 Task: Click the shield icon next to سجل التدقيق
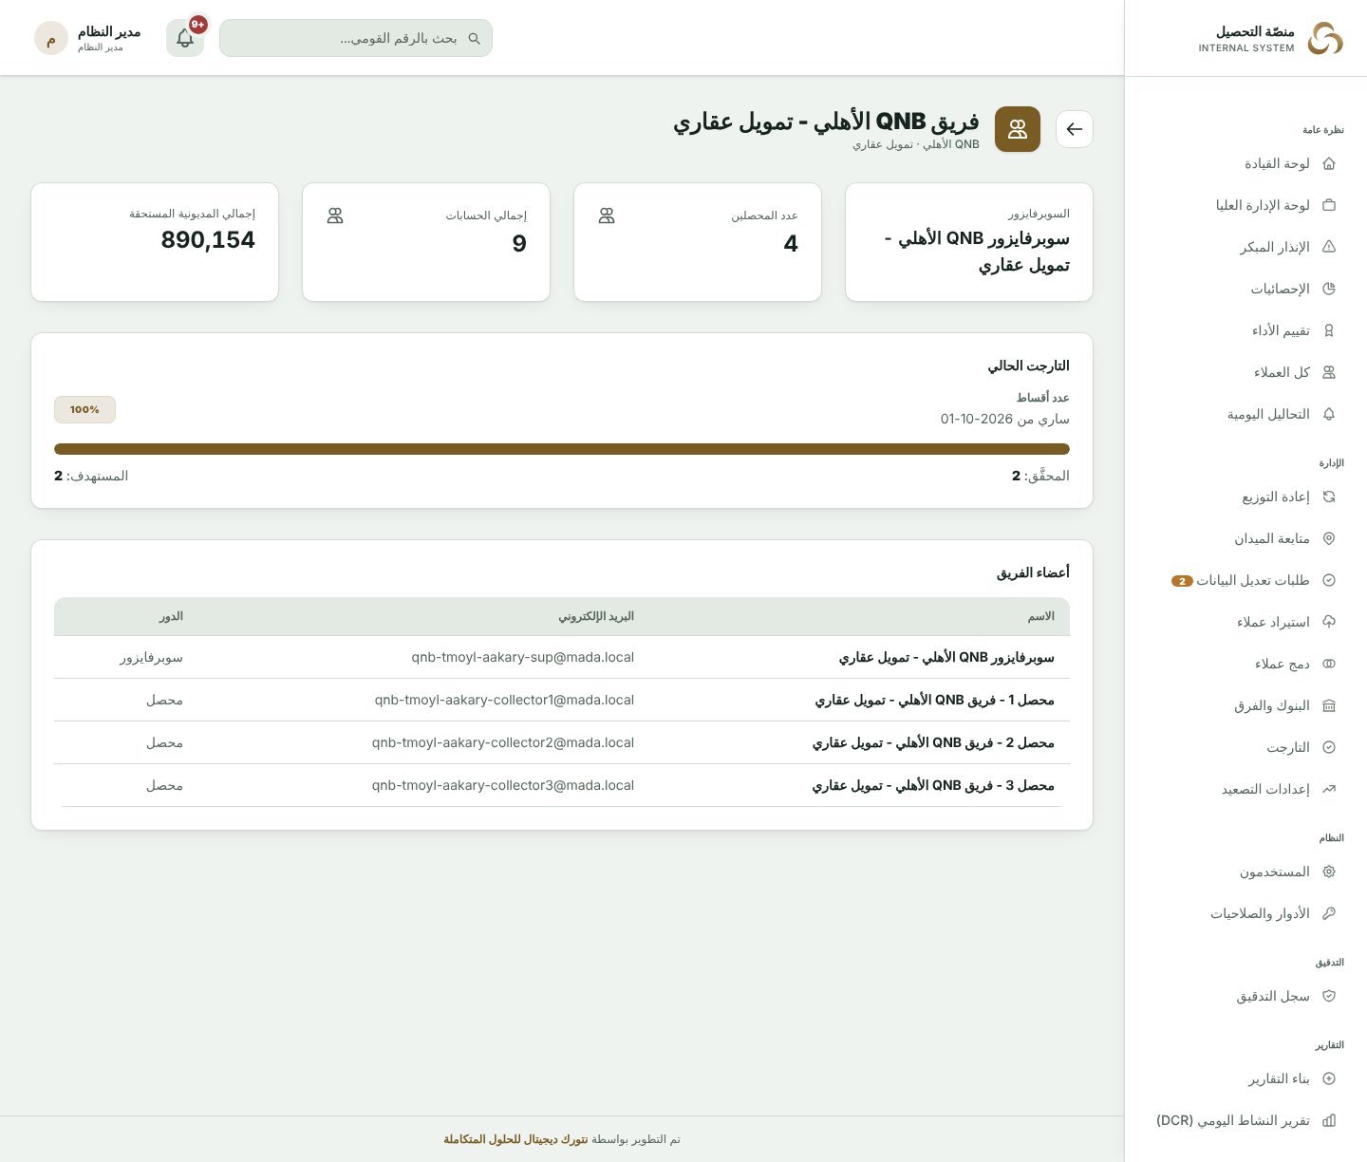point(1329,996)
